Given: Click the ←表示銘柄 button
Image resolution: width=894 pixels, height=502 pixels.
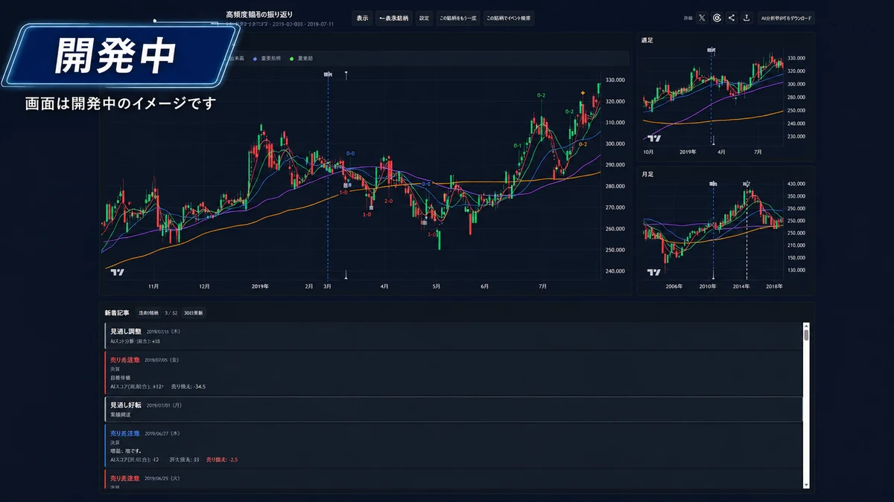Looking at the screenshot, I should click(394, 18).
